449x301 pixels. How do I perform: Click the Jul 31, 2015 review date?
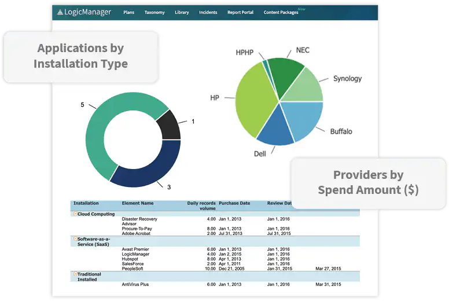(x=279, y=233)
